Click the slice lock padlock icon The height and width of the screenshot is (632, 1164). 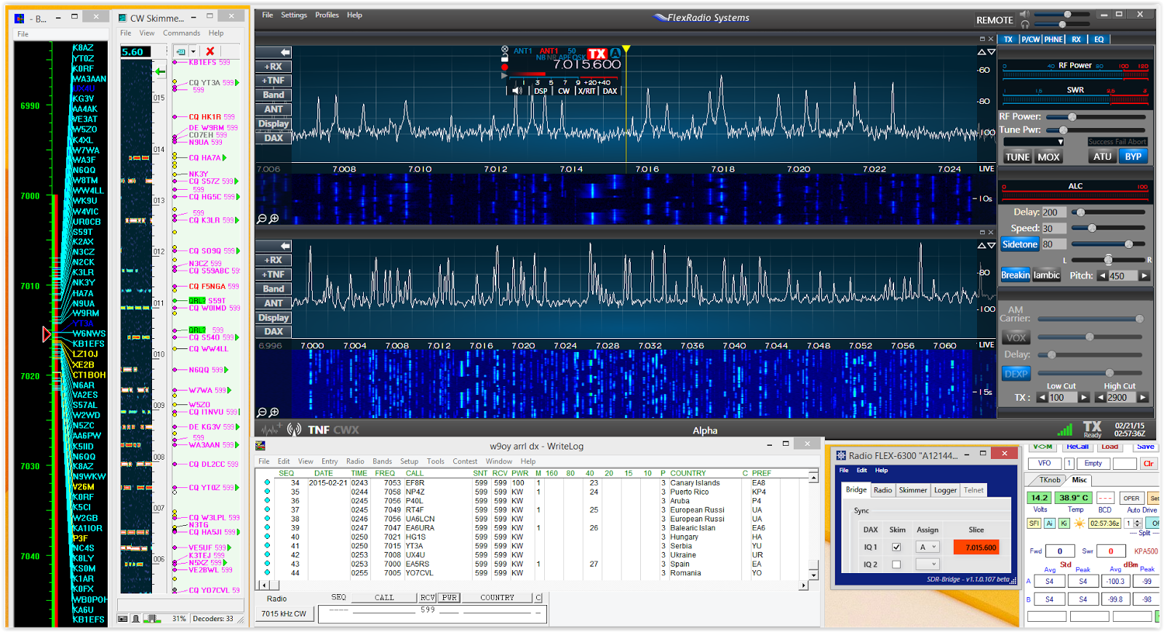click(505, 58)
